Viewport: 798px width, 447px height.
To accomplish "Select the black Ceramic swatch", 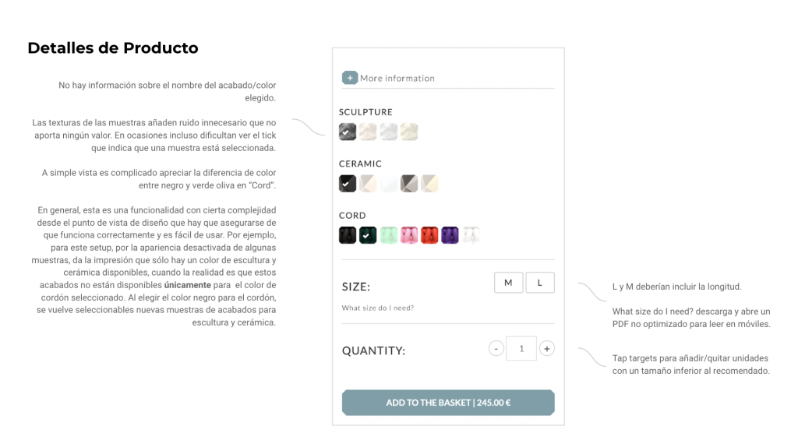I will click(348, 183).
